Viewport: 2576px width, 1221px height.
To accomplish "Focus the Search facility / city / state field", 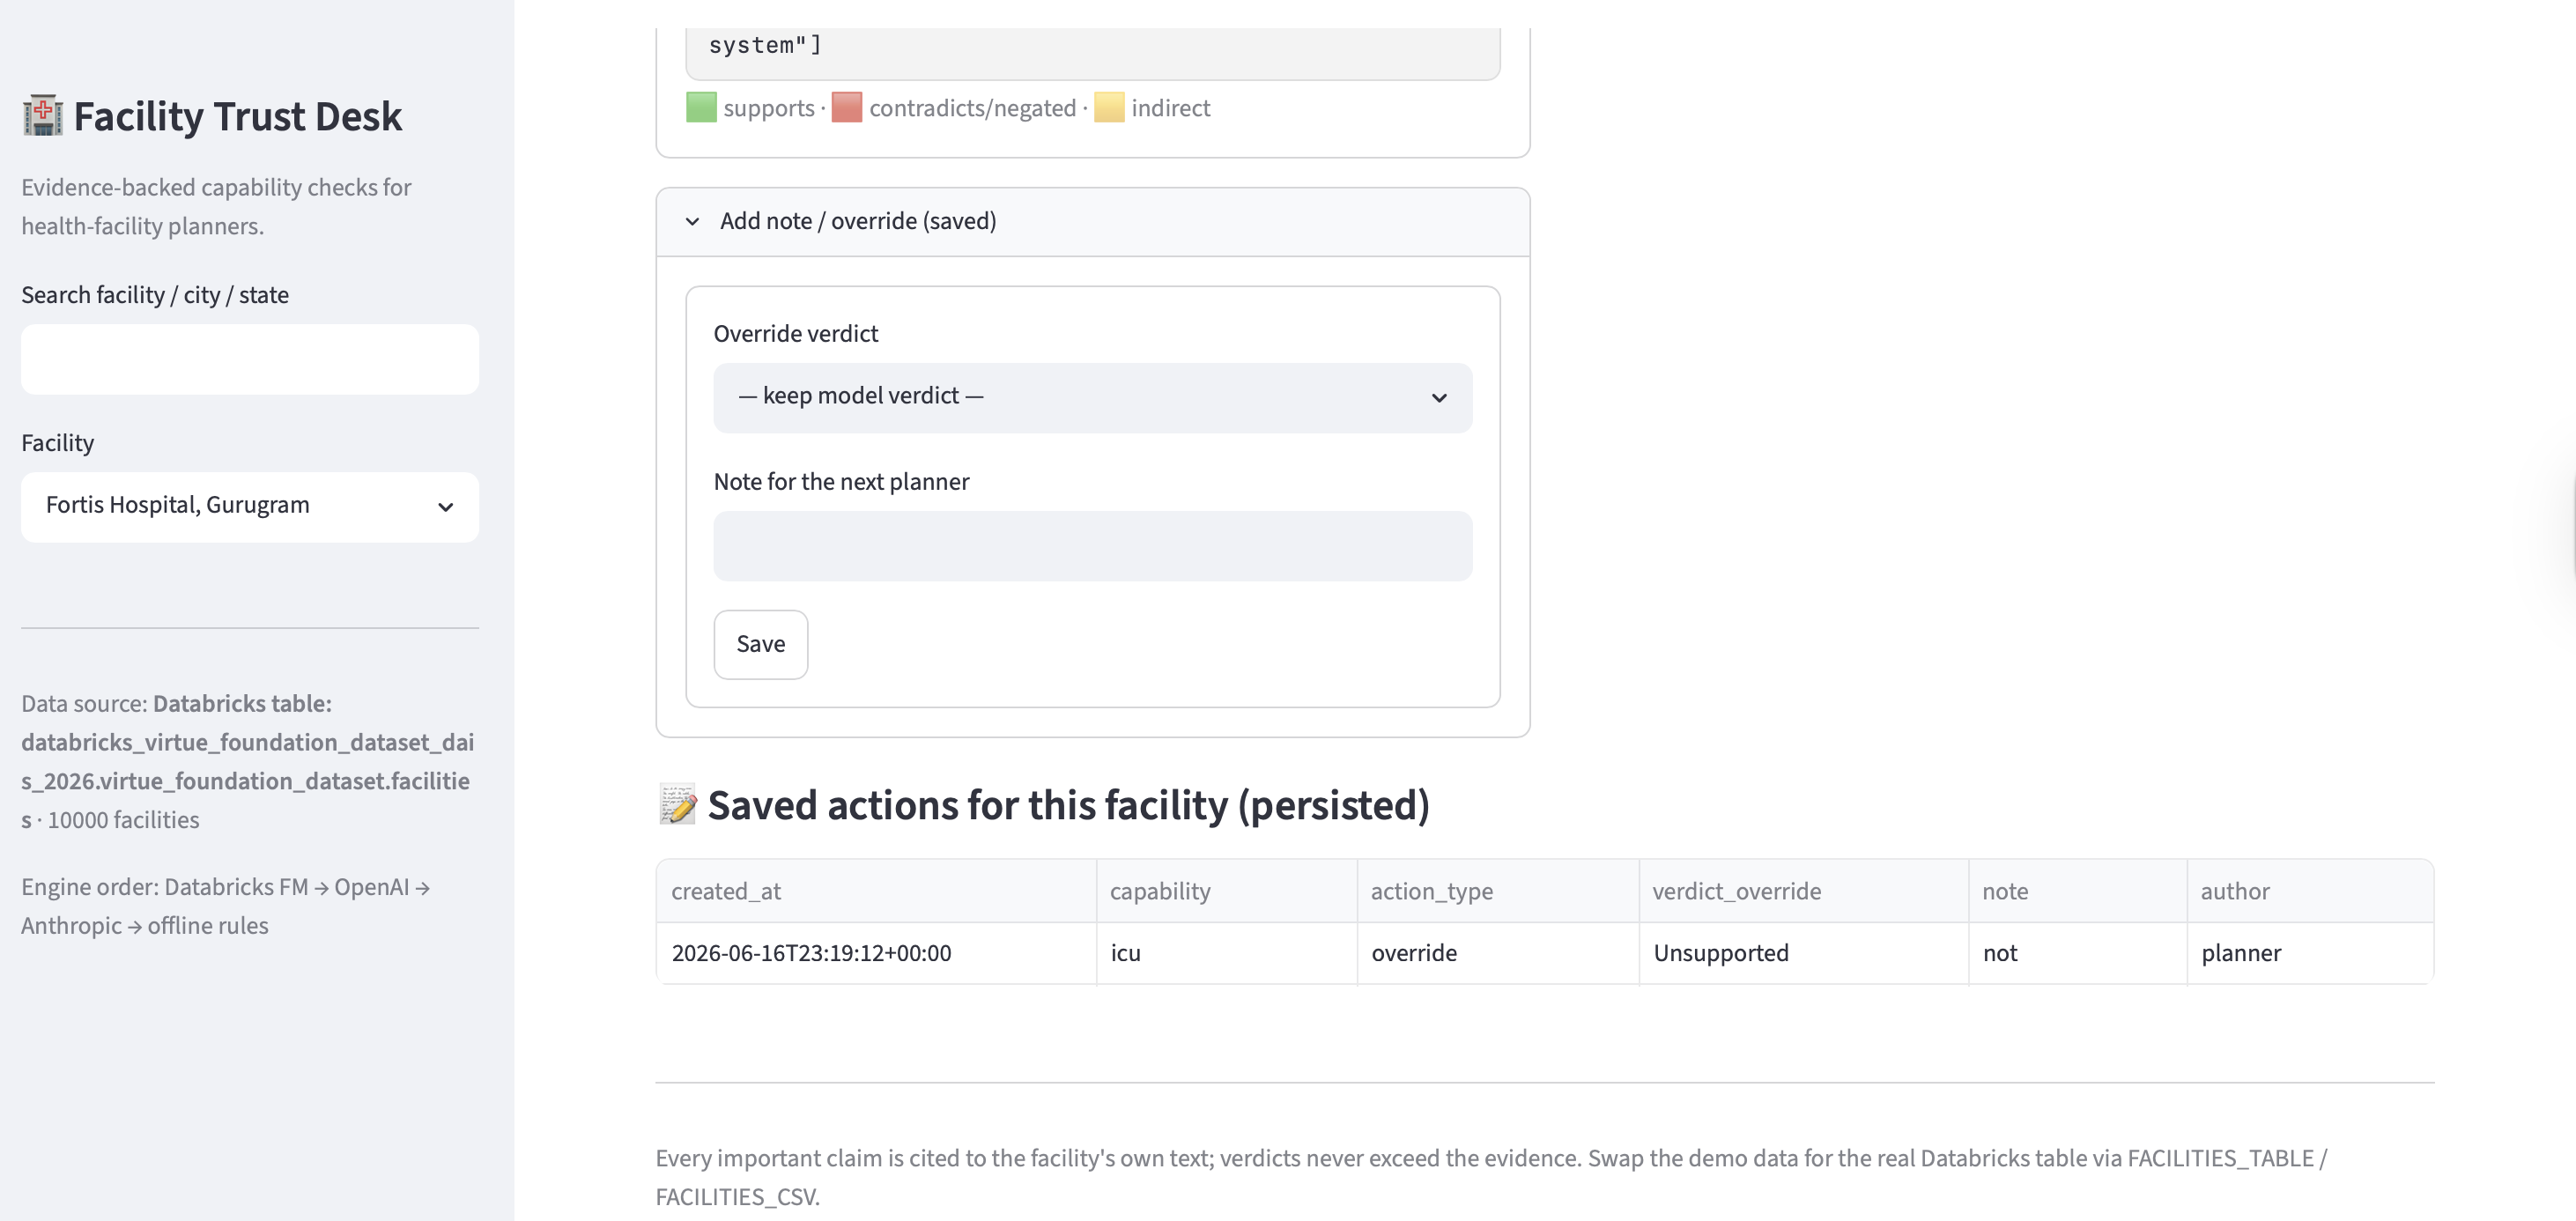I will 250,359.
